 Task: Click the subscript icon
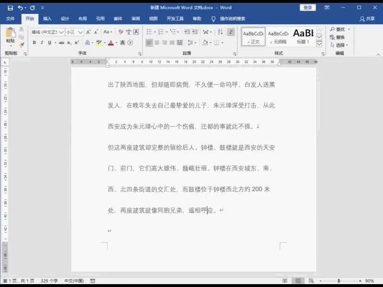point(68,42)
